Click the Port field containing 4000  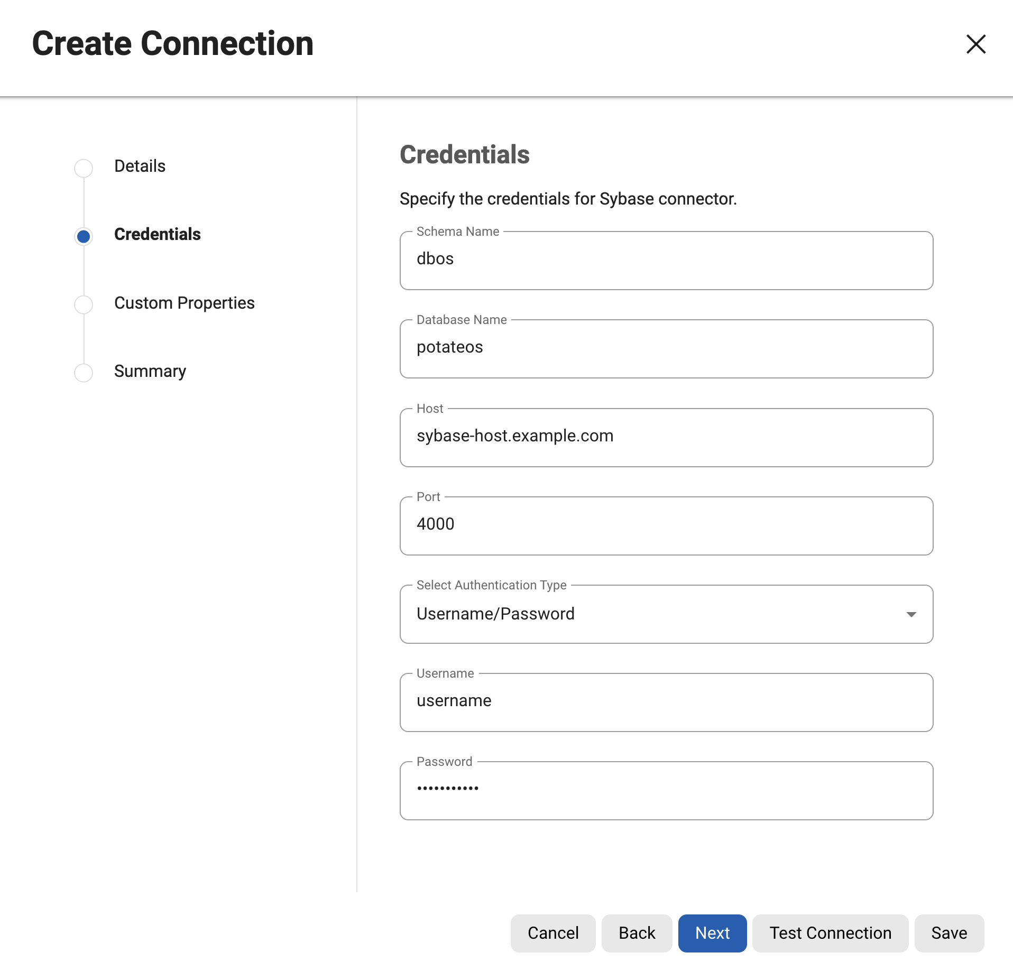(x=666, y=525)
